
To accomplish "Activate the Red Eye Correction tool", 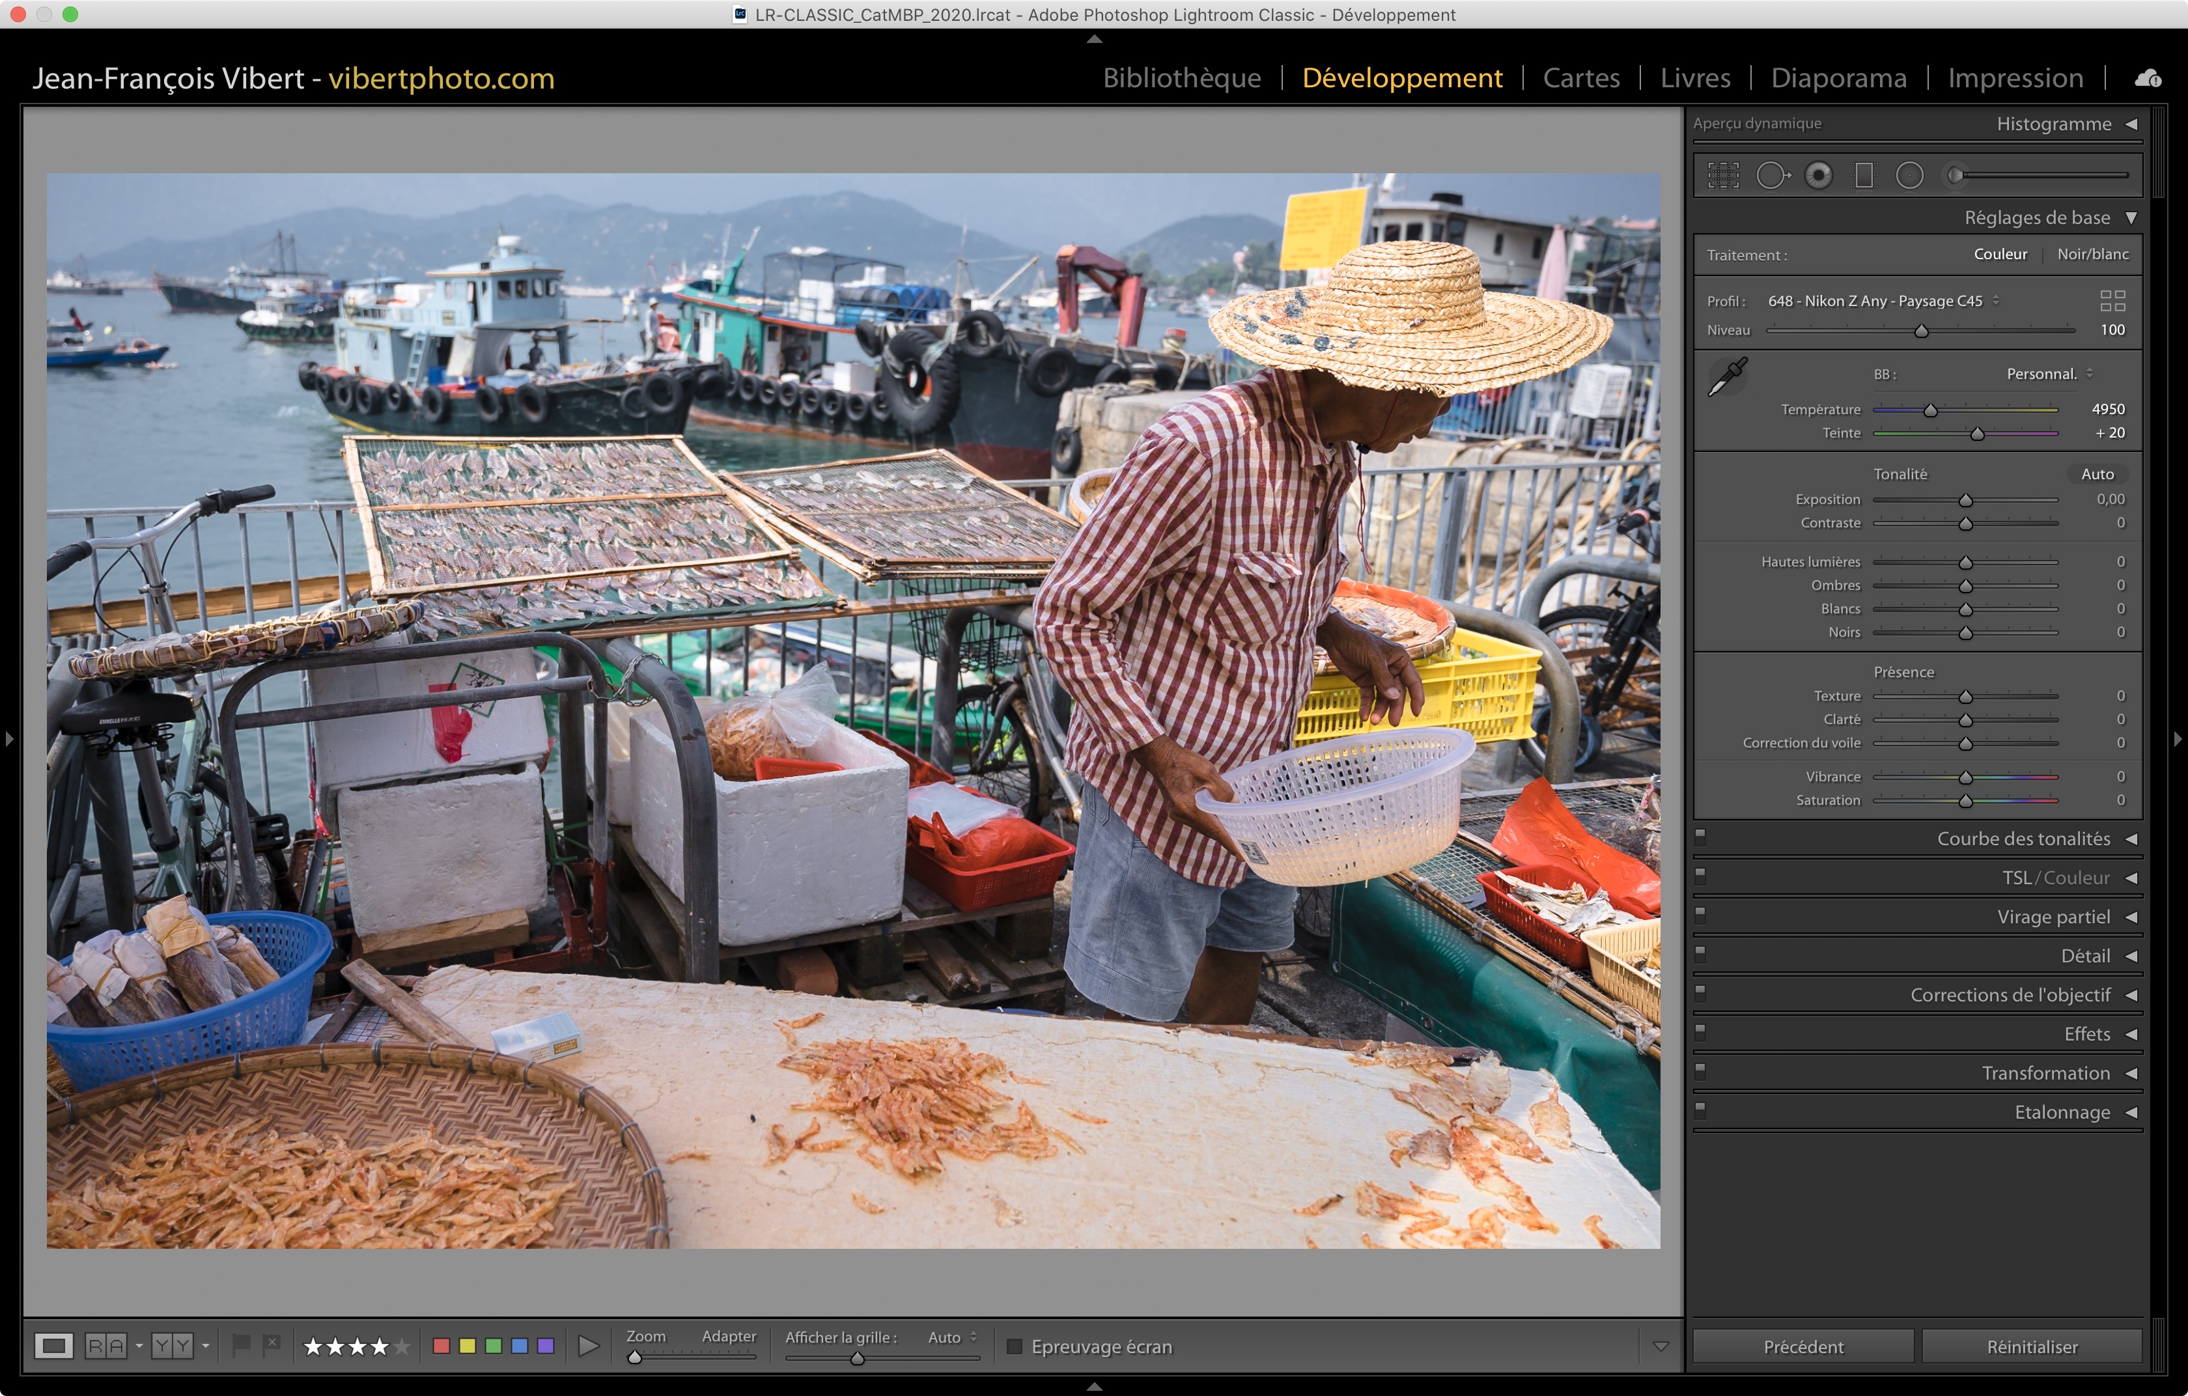I will tap(1818, 175).
